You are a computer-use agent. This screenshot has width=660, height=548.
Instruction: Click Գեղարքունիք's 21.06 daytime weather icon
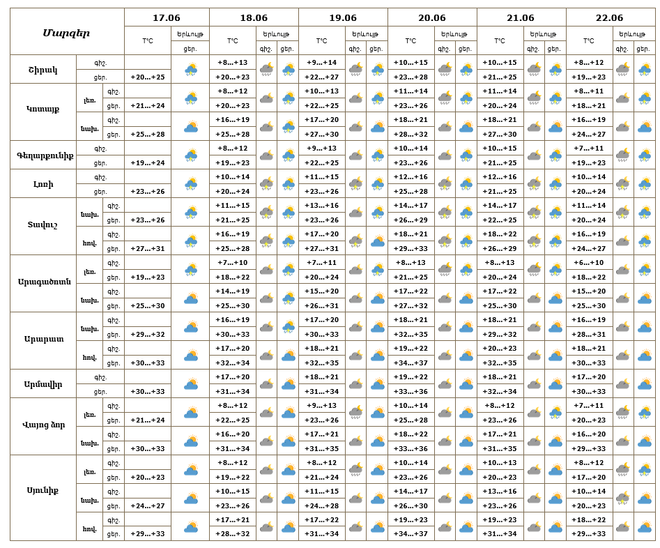[x=555, y=155]
